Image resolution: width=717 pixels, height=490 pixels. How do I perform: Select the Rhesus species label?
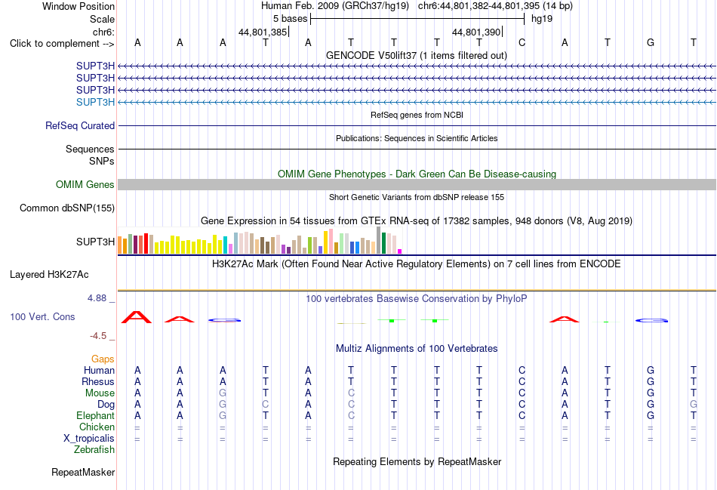[x=98, y=381]
